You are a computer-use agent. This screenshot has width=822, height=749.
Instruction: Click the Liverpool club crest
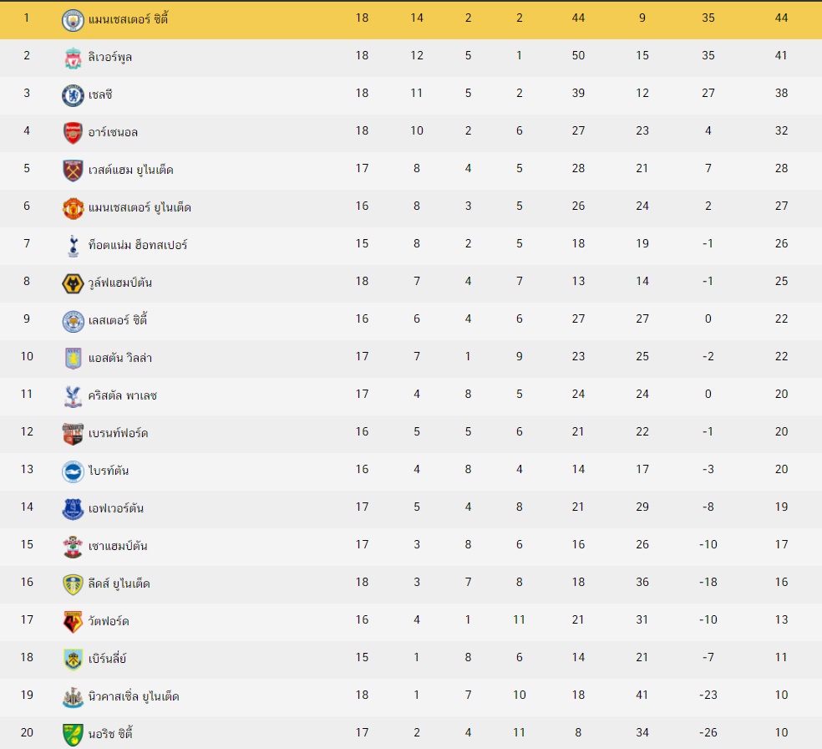[x=73, y=58]
